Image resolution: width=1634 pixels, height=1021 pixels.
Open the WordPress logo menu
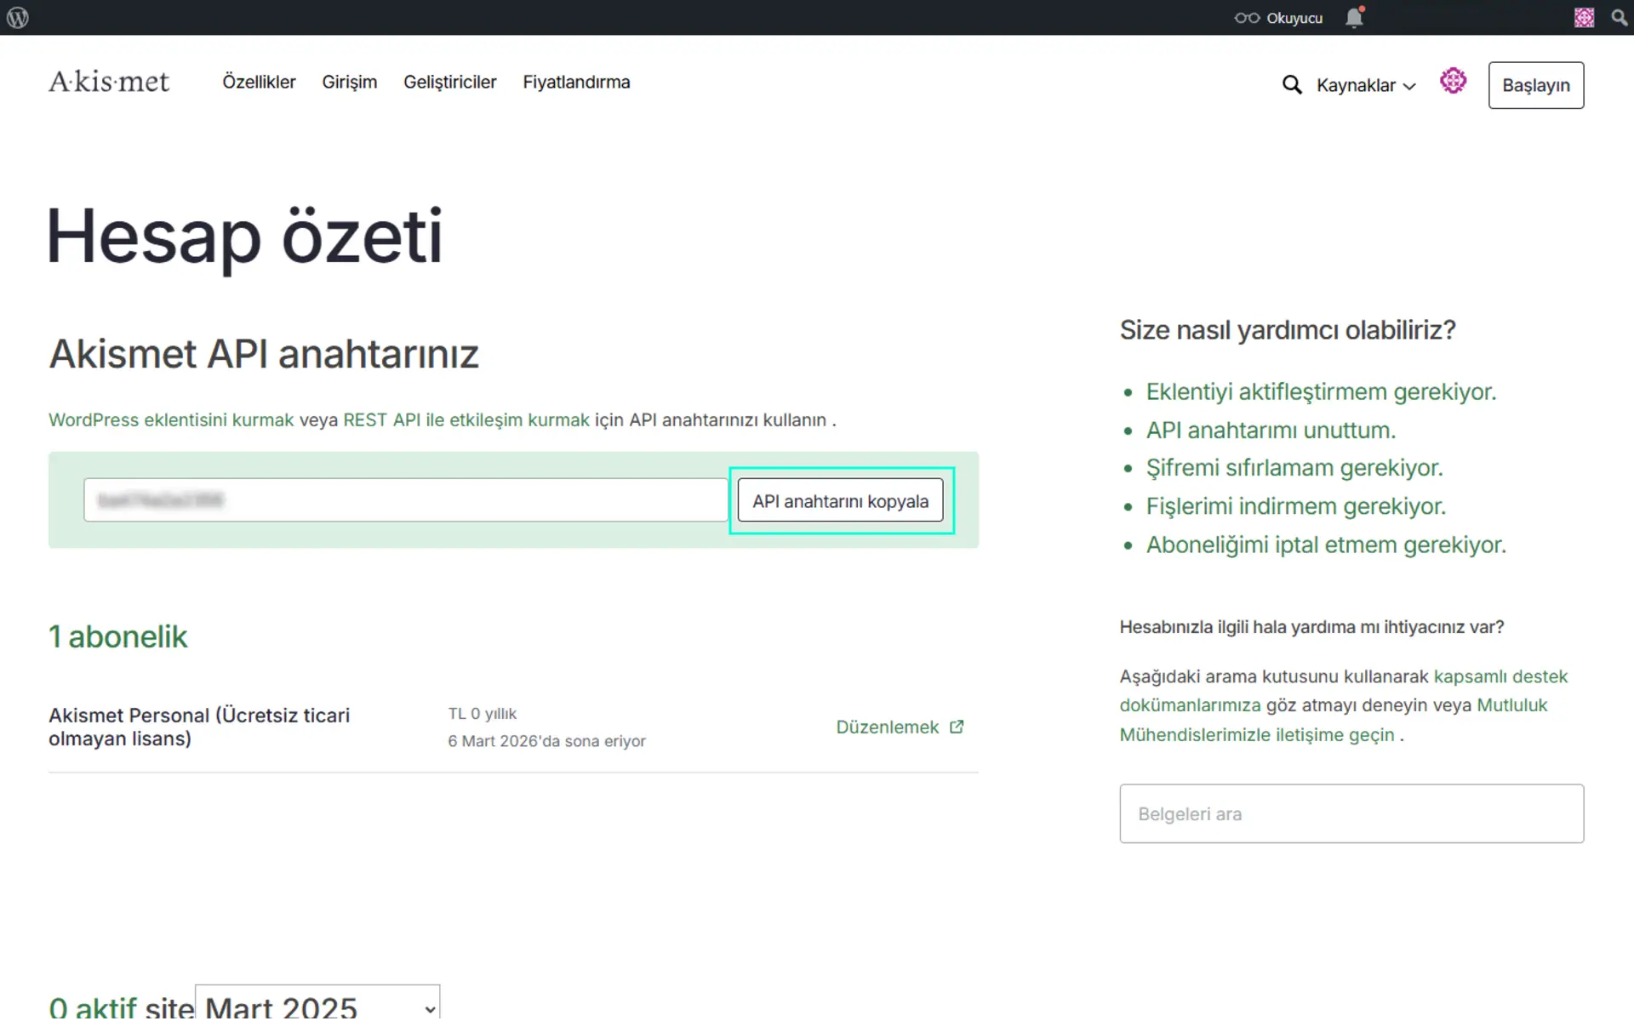(x=18, y=17)
